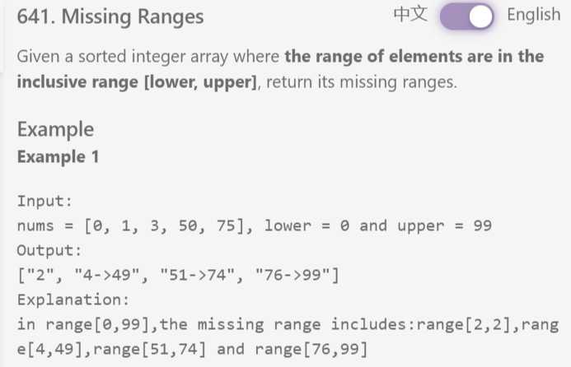
Task: Click the 中文 language label
Action: pyautogui.click(x=411, y=16)
